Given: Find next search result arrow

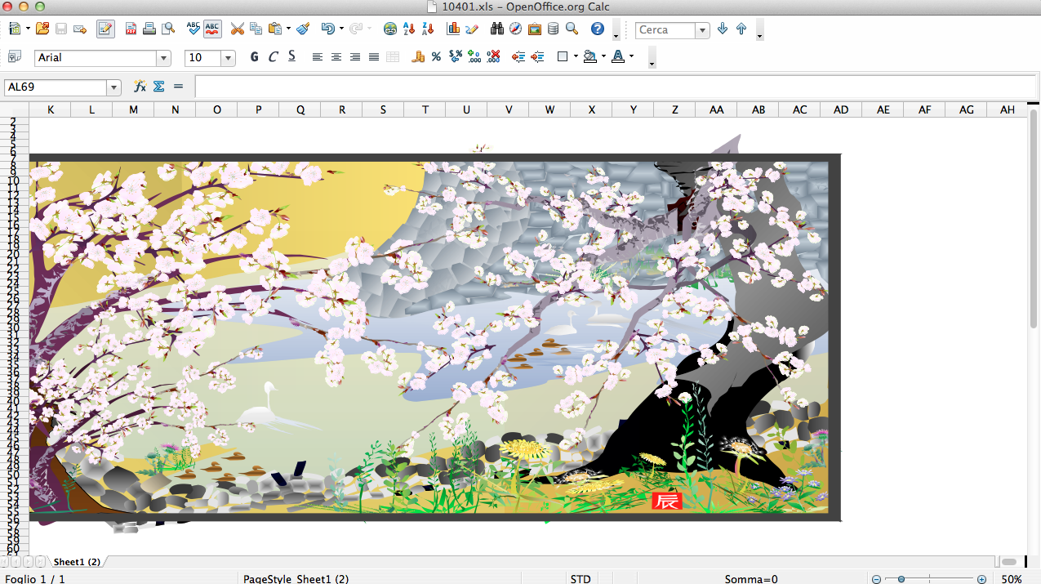Looking at the screenshot, I should tap(723, 29).
